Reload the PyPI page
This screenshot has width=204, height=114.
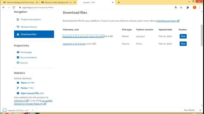click(x=14, y=7)
